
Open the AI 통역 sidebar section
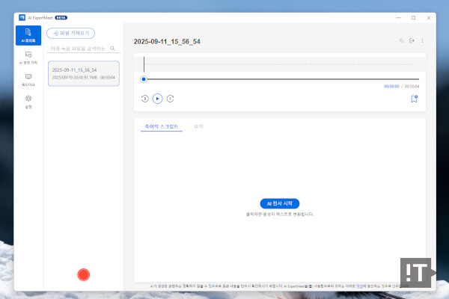pos(28,57)
